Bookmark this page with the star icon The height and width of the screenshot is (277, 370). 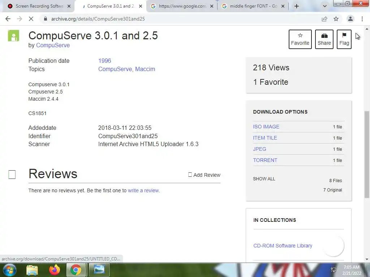click(336, 19)
